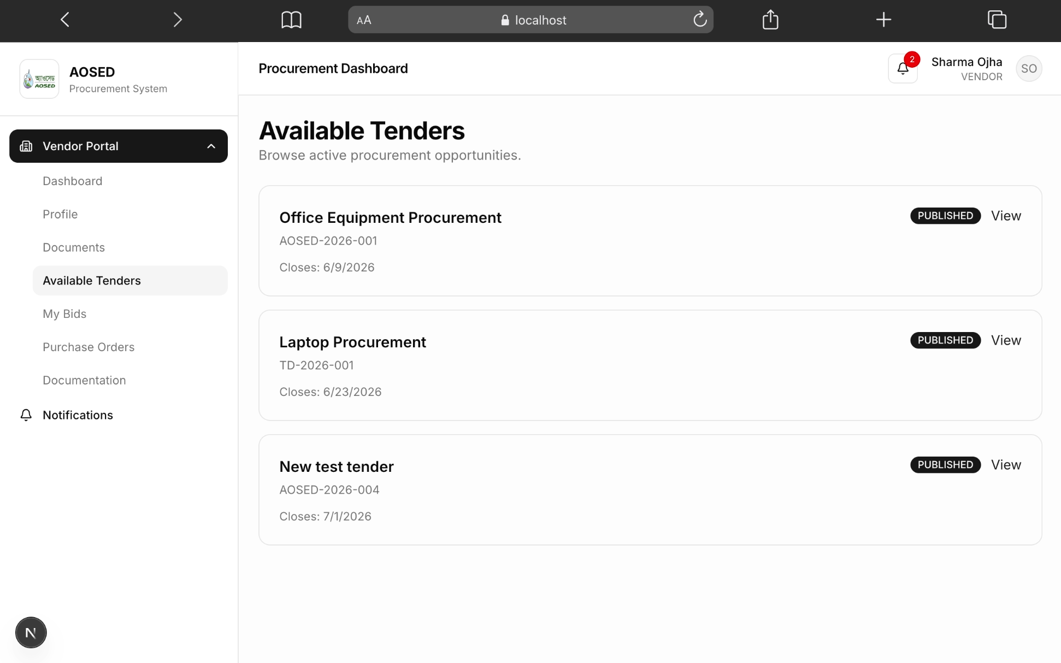The width and height of the screenshot is (1061, 663).
Task: Go forward with the browser forward arrow
Action: coord(178,20)
